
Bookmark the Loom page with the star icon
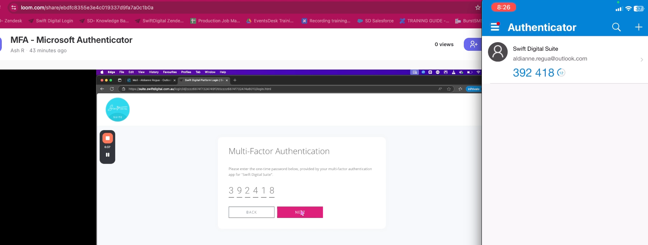pos(478,8)
